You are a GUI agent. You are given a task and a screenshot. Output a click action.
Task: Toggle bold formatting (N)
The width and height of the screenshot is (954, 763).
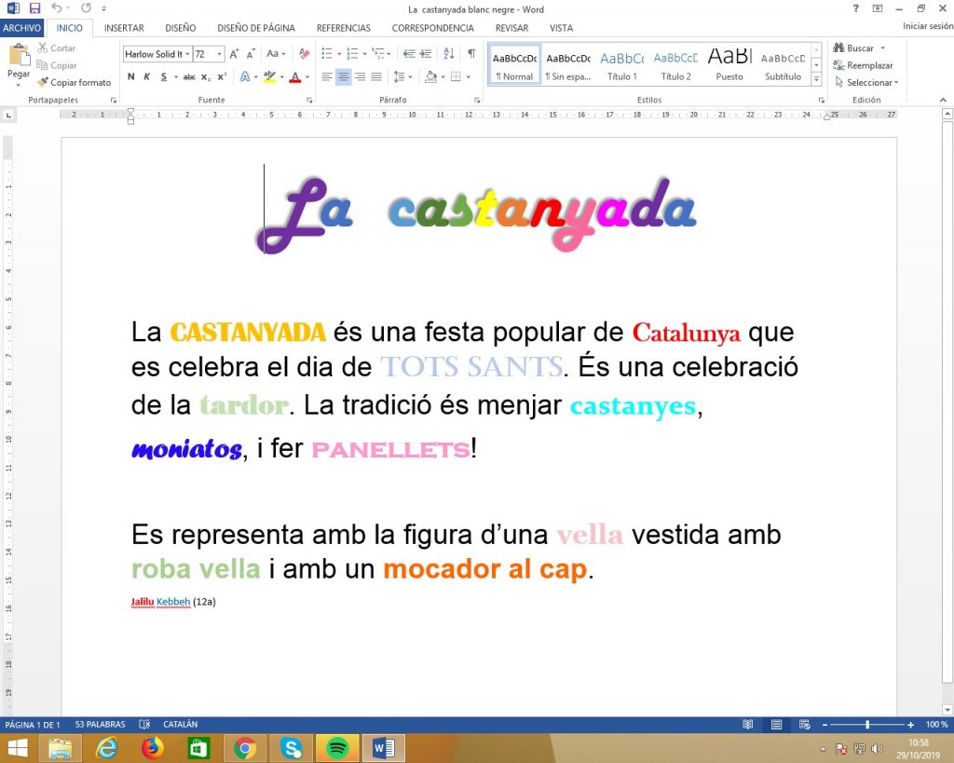(131, 76)
